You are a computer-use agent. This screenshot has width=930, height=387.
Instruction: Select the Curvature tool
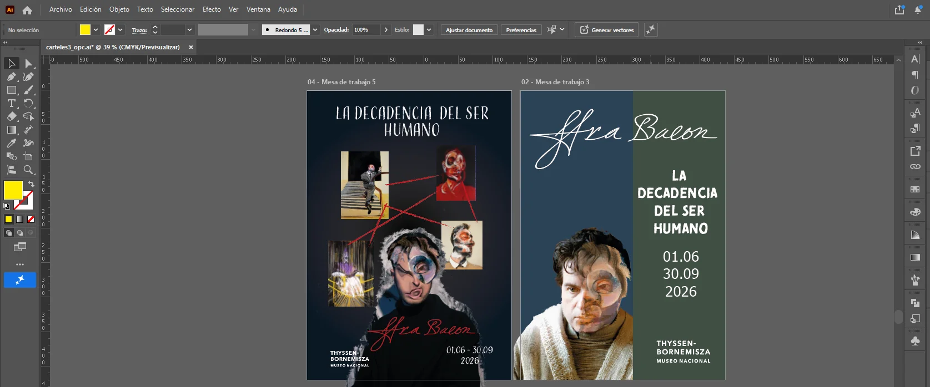[x=29, y=77]
